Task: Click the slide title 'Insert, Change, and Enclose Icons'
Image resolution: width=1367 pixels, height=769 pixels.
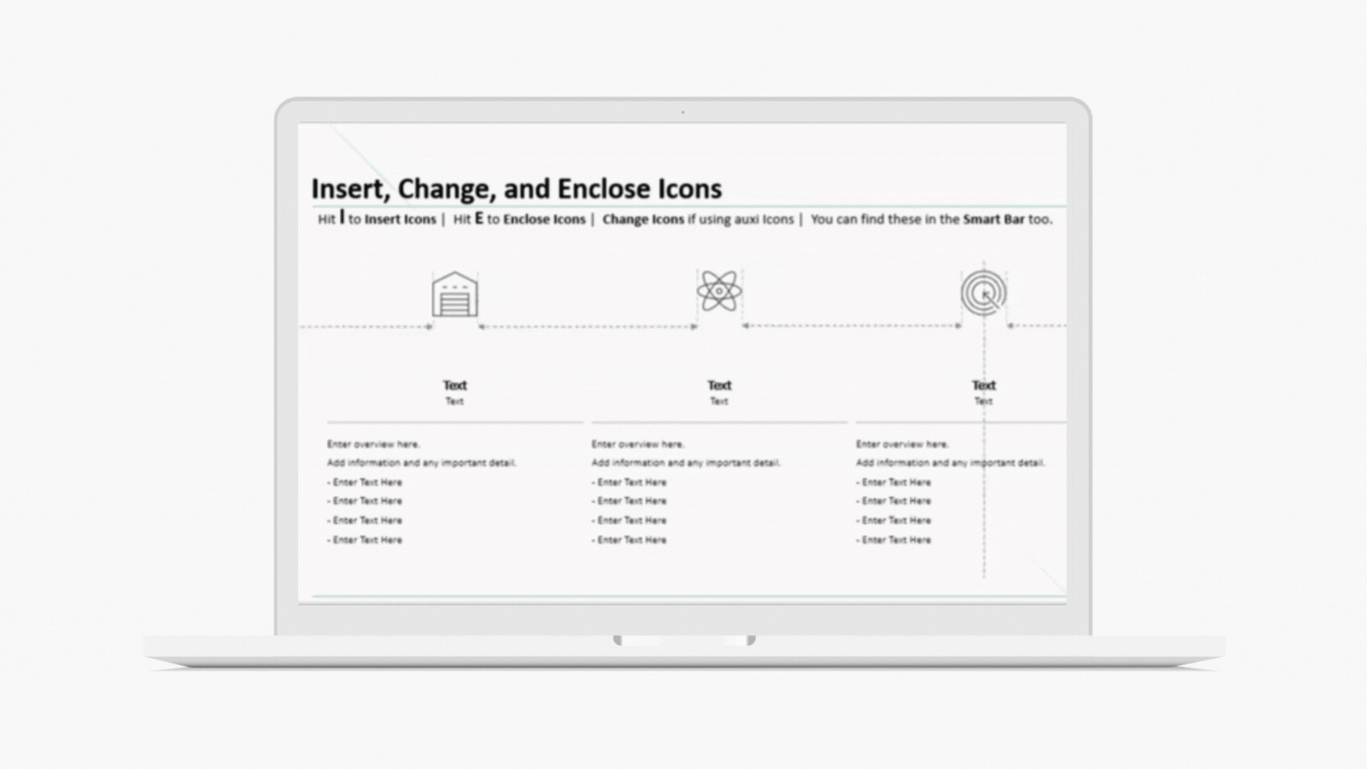Action: 516,188
